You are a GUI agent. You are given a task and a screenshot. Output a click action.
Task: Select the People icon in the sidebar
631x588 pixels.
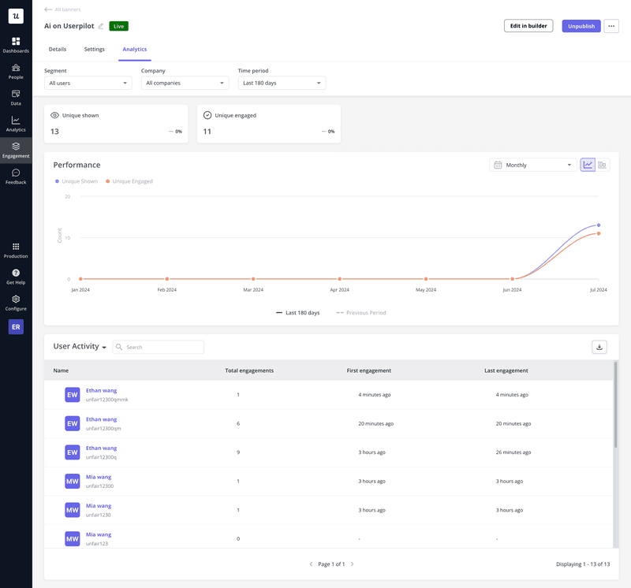pyautogui.click(x=16, y=69)
